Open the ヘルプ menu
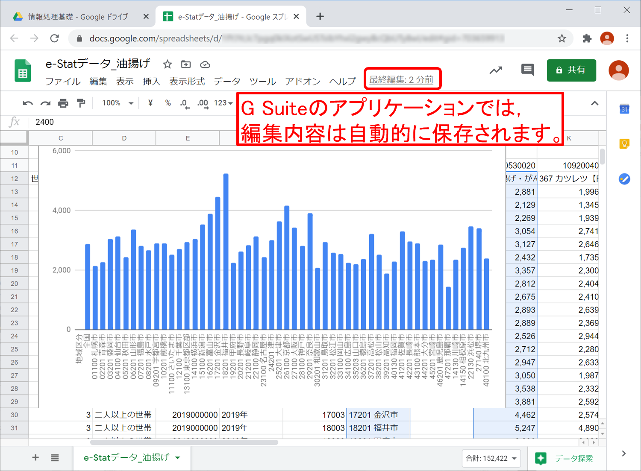The height and width of the screenshot is (471, 641). tap(342, 81)
